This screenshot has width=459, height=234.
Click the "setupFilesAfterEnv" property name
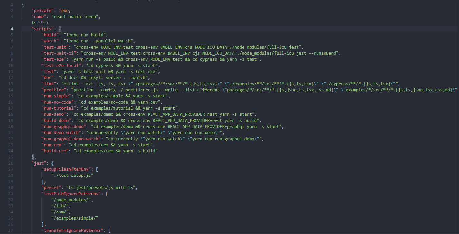(66, 169)
